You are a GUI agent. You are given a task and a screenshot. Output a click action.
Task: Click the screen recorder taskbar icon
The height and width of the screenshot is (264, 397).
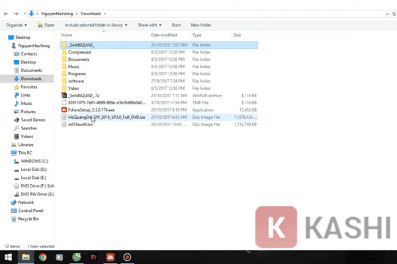[127, 257]
